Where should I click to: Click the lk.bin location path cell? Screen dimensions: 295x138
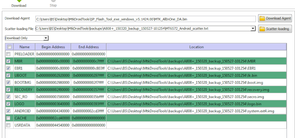(197, 76)
